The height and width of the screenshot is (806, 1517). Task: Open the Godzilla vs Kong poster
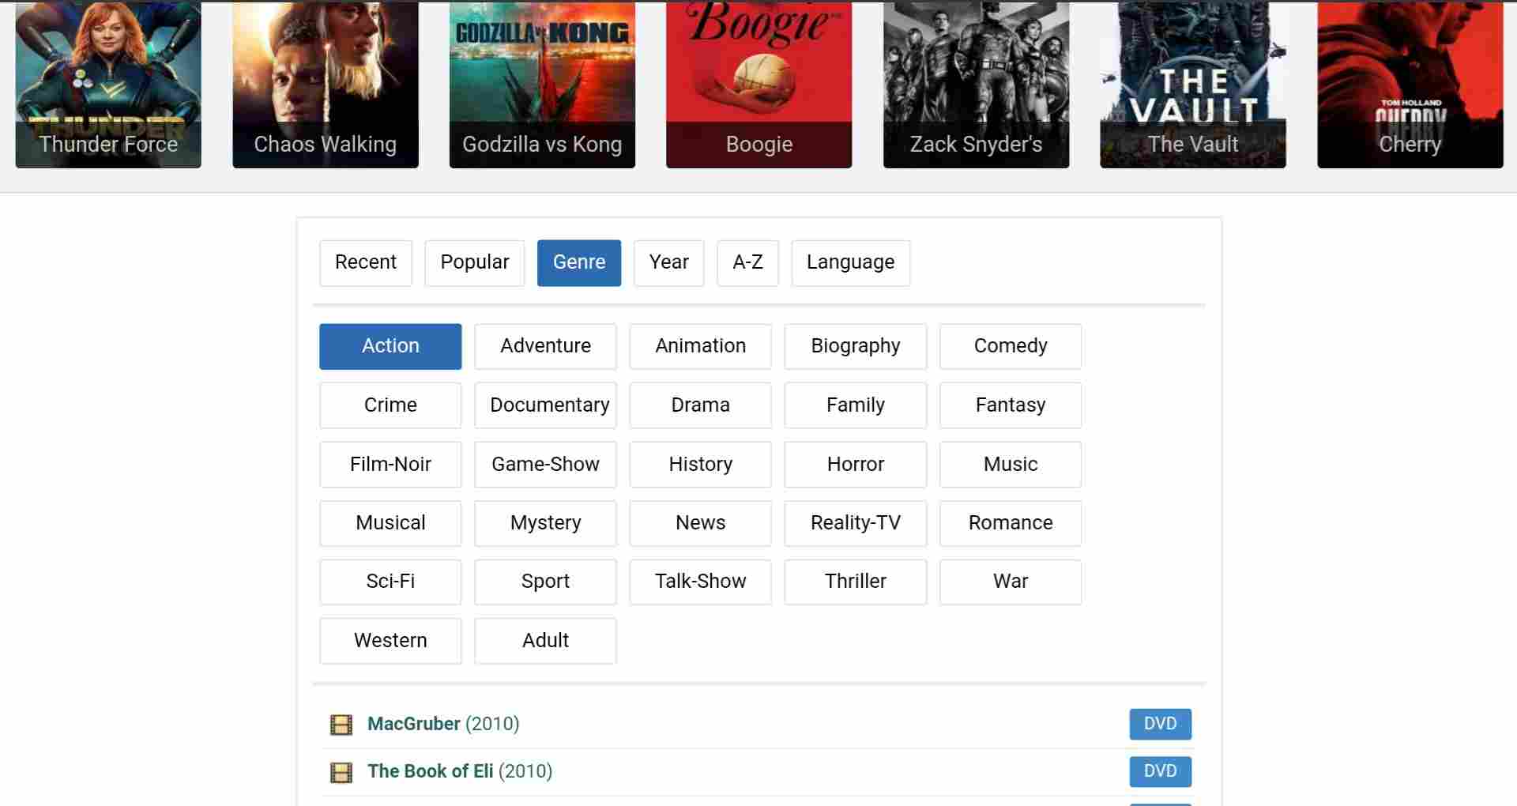[x=542, y=84]
